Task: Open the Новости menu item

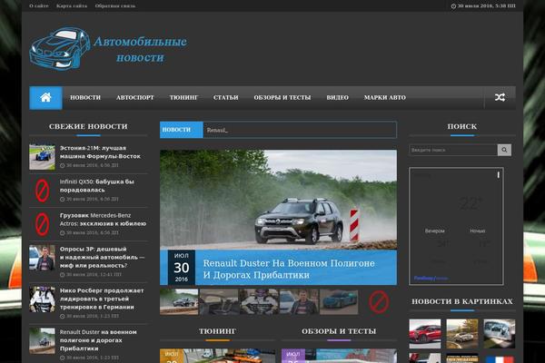Action: pos(85,98)
